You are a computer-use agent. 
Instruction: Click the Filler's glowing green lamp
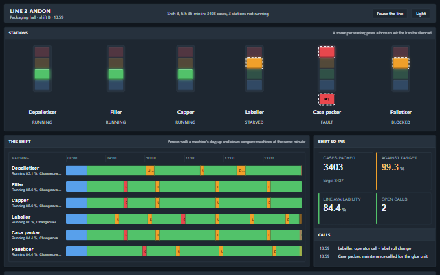pos(115,74)
